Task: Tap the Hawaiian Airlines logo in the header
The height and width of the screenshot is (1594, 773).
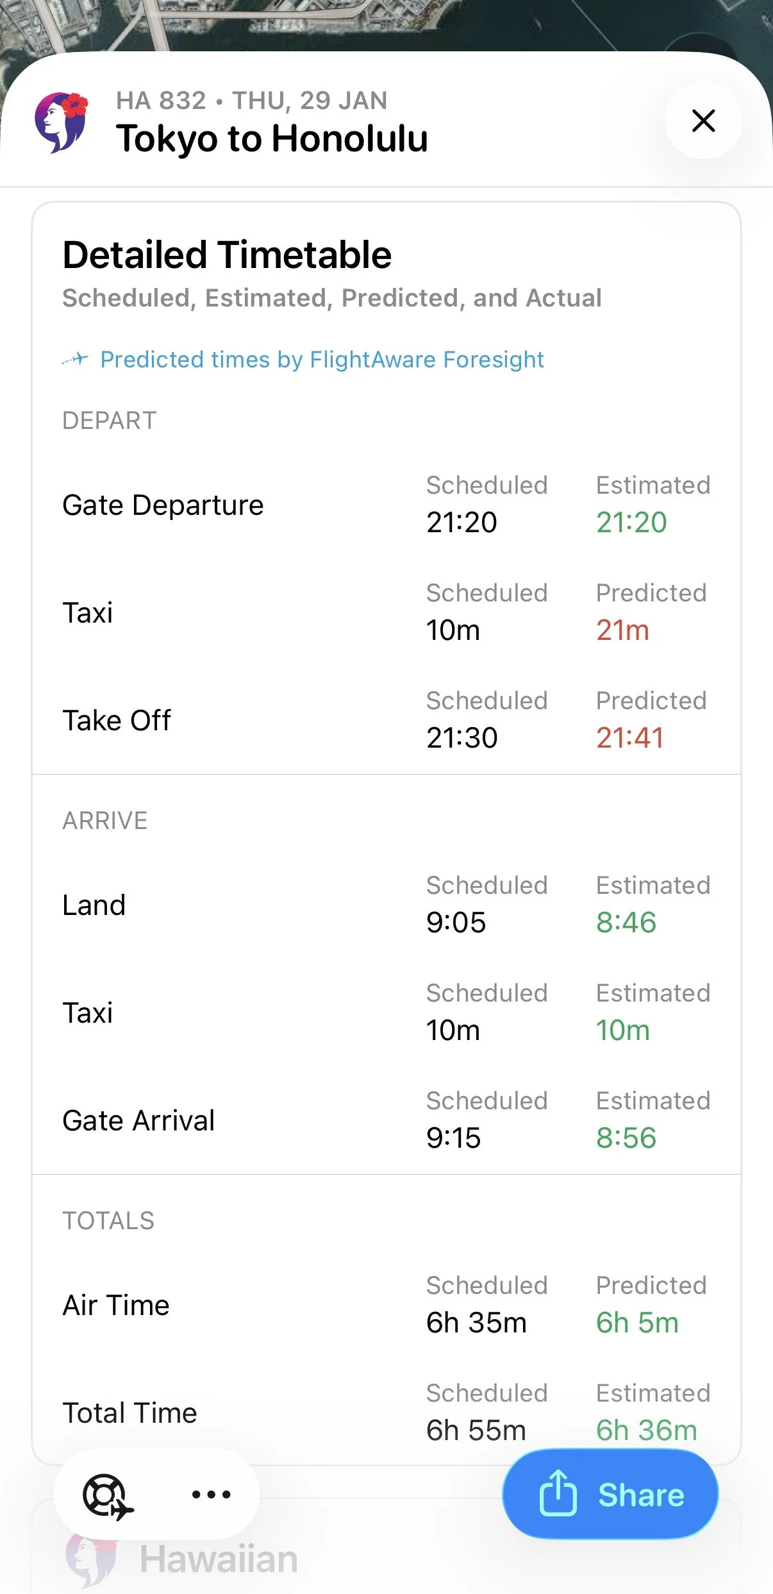Action: [61, 122]
